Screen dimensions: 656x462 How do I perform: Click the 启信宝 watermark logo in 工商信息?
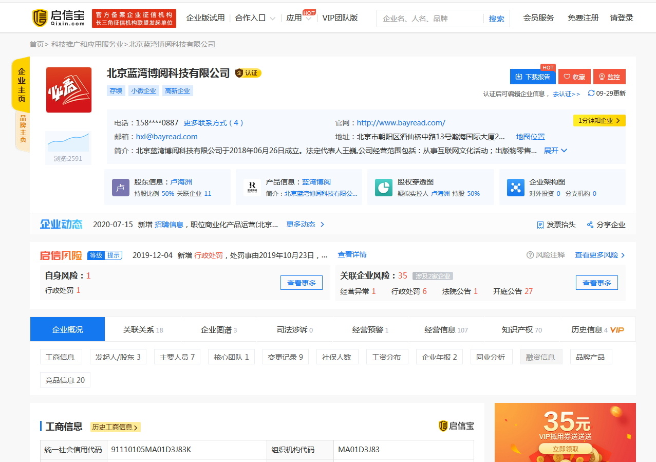click(456, 426)
